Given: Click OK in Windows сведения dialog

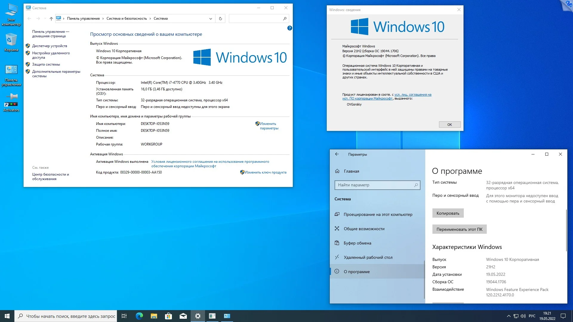Looking at the screenshot, I should 449,125.
